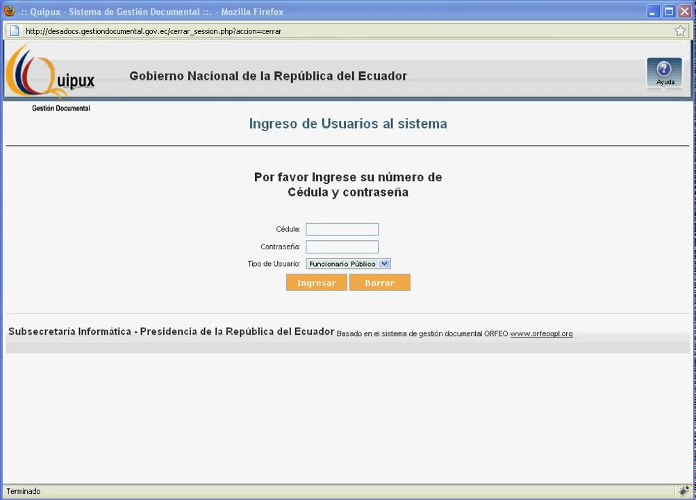The height and width of the screenshot is (500, 696).
Task: Click the Gobierno Nacional header title
Action: pos(268,76)
